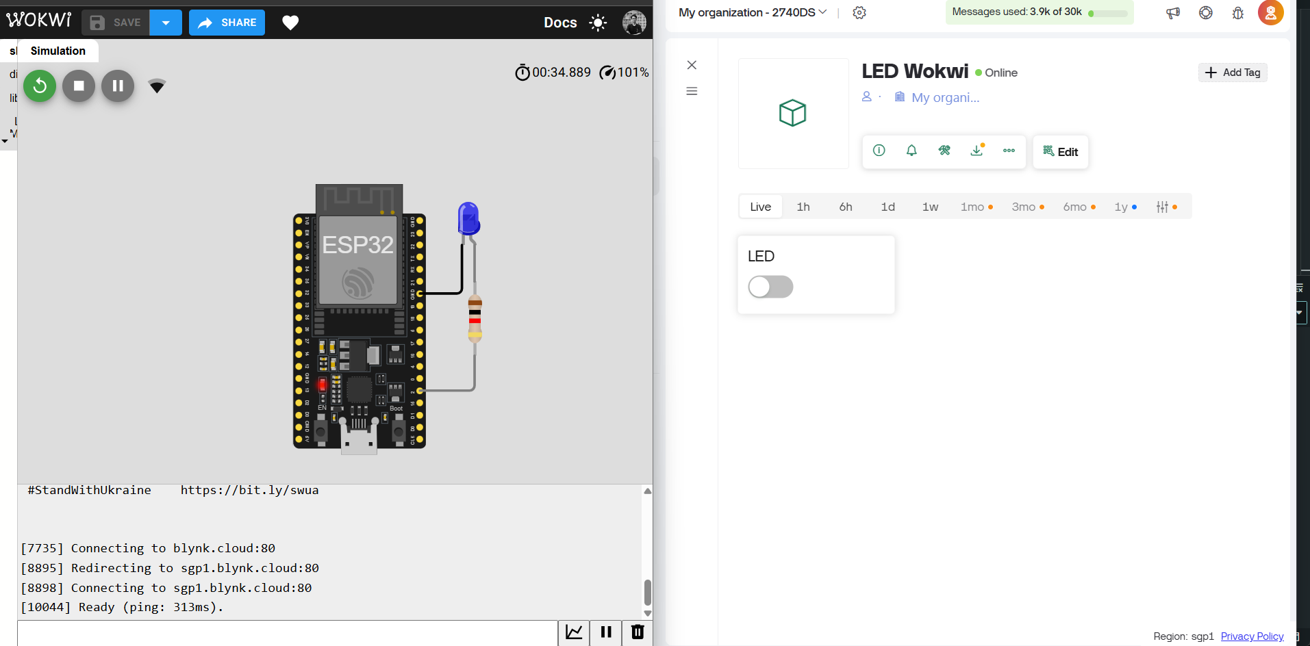
Task: Pause serial monitor autoscroll
Action: tap(606, 632)
